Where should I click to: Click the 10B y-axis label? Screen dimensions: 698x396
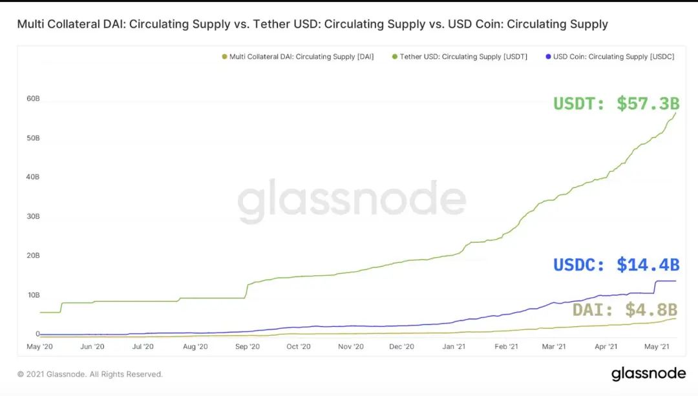(34, 295)
